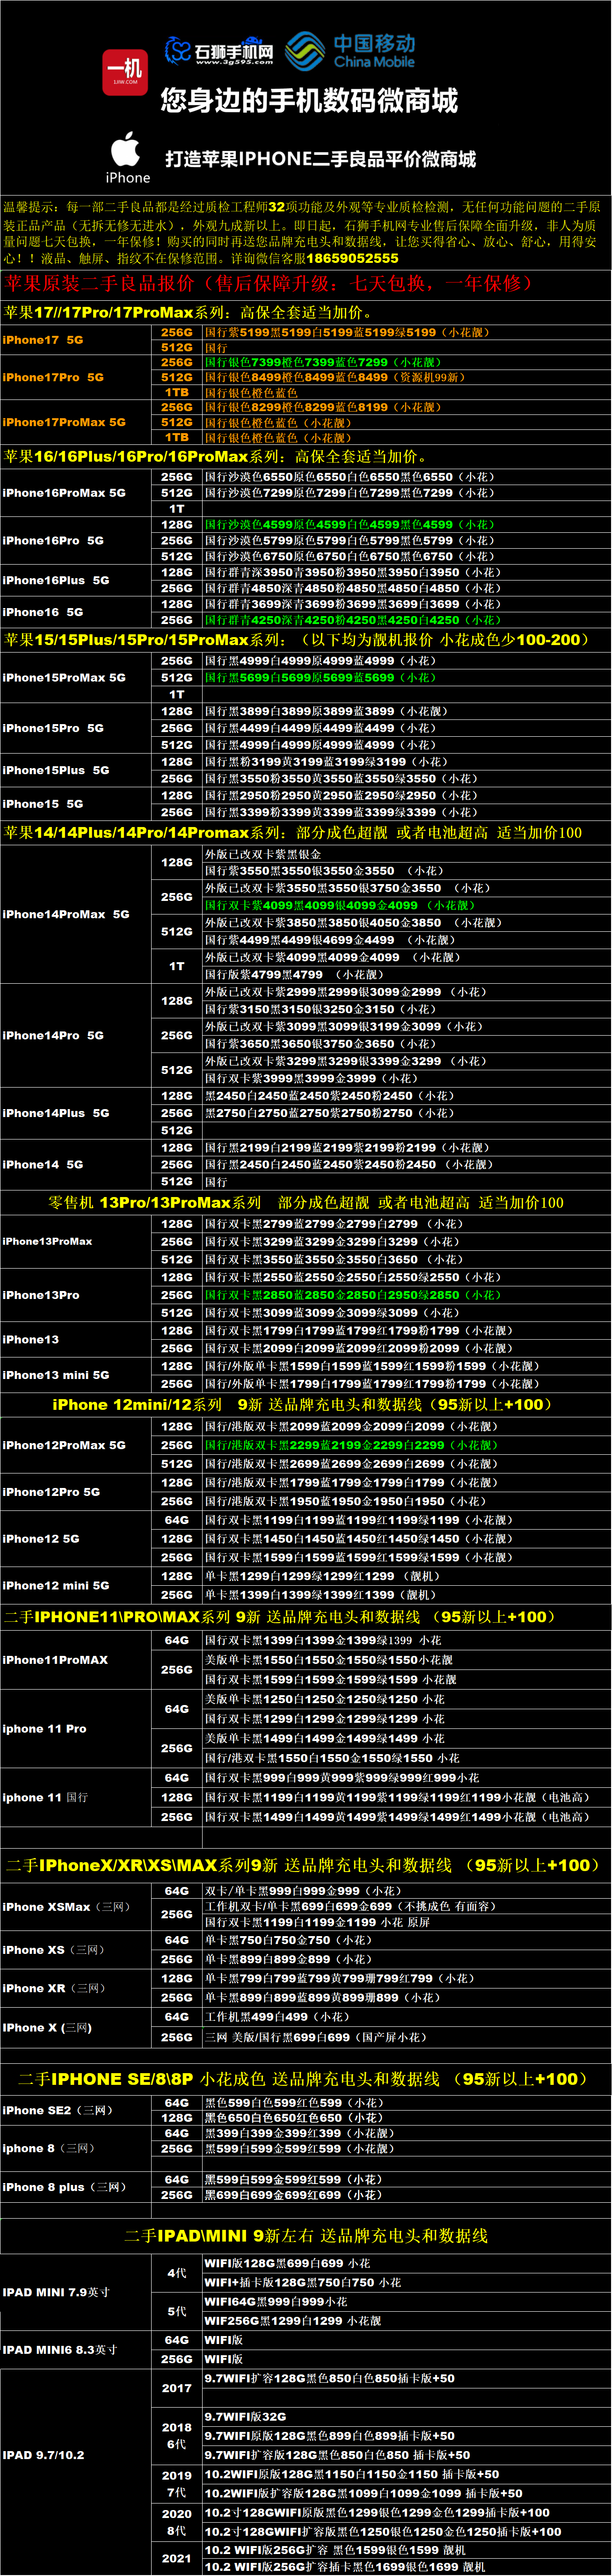Click the iPhone SE2 (三网) model label

(58, 2110)
